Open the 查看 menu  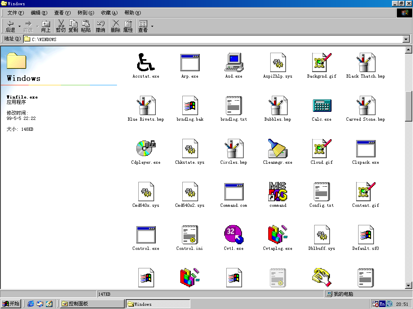pos(62,12)
